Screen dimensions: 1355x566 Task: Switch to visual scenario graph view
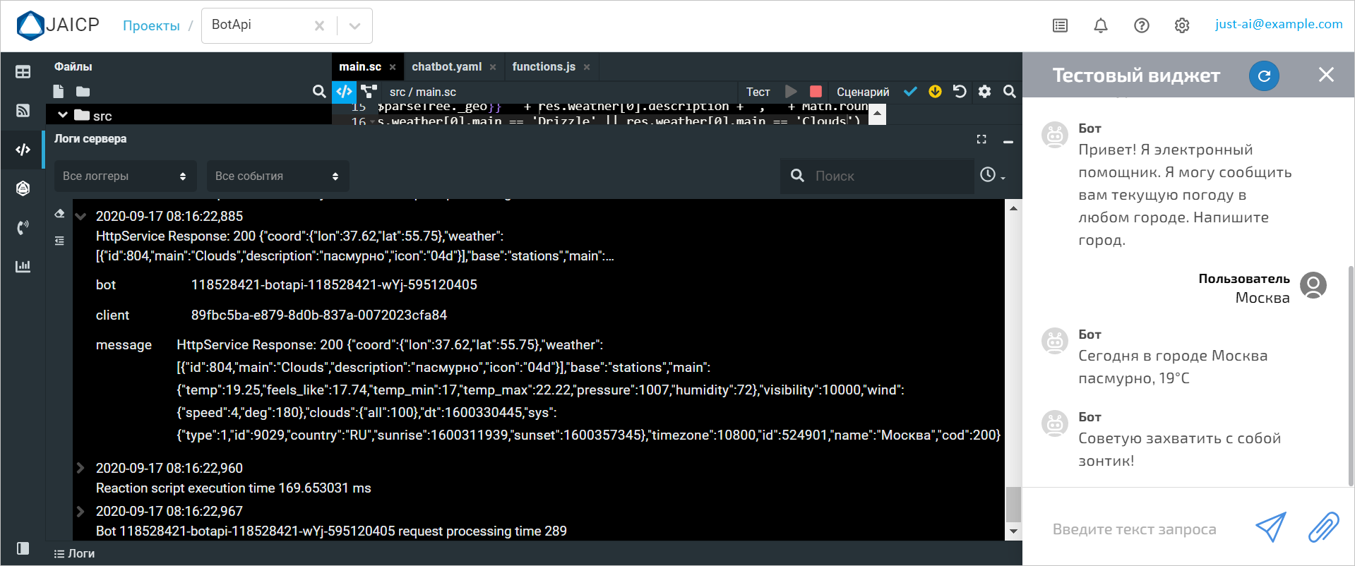369,92
